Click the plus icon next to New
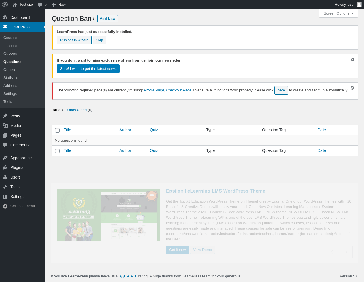Screen dimensions: 364x282 tap(54, 5)
